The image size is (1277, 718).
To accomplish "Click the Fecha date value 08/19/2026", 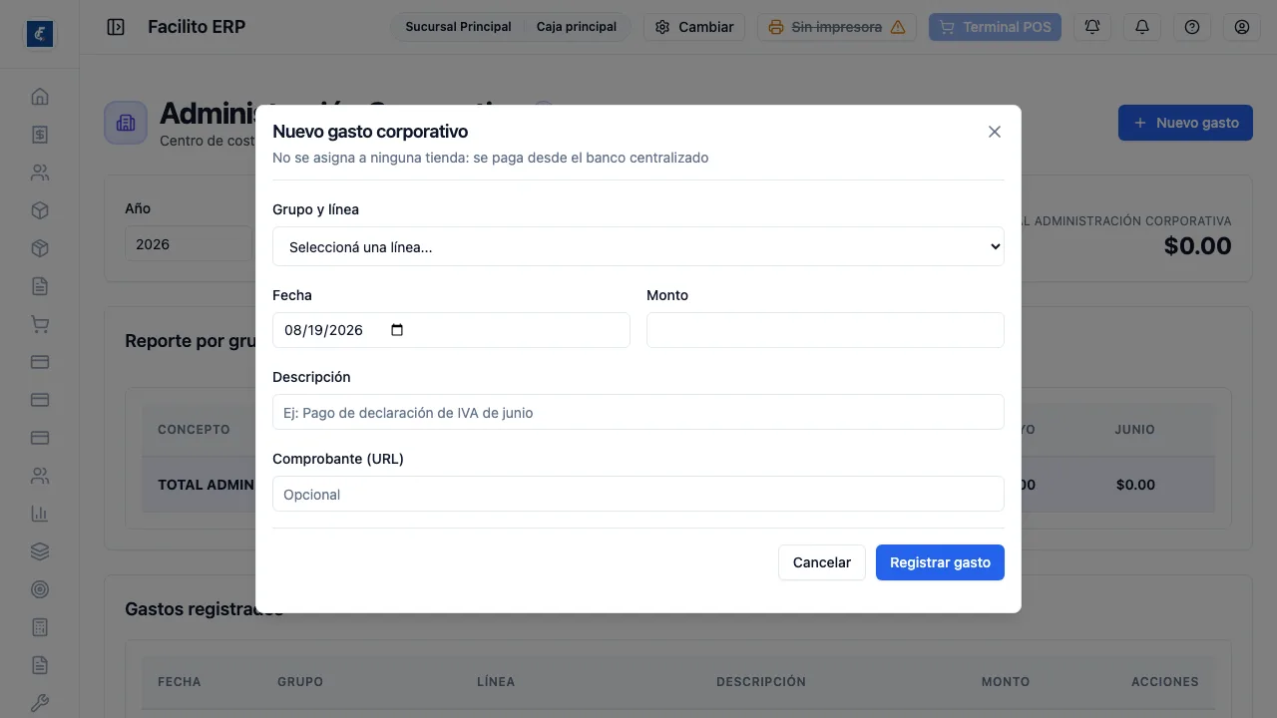I will (x=323, y=330).
